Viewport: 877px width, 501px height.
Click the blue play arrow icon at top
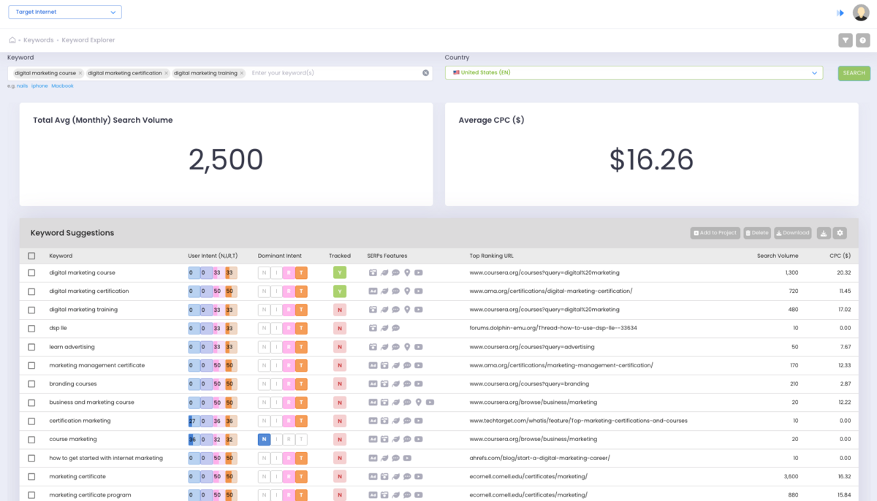coord(840,13)
